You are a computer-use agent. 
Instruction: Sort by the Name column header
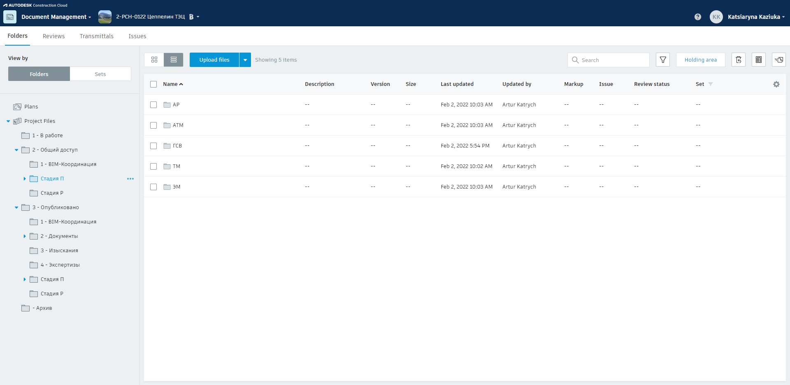click(173, 84)
